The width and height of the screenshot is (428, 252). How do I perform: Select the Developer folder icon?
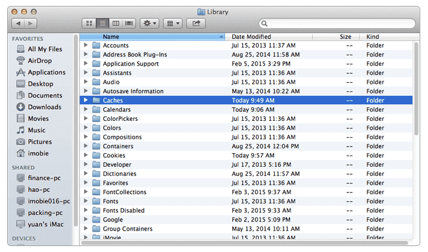96,164
